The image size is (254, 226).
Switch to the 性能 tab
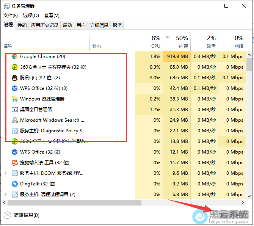pos(22,25)
